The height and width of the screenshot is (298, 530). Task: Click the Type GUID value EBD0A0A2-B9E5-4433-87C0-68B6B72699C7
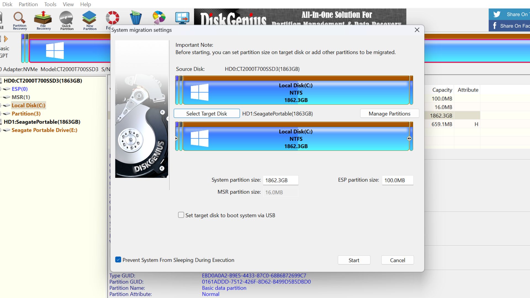254,275
